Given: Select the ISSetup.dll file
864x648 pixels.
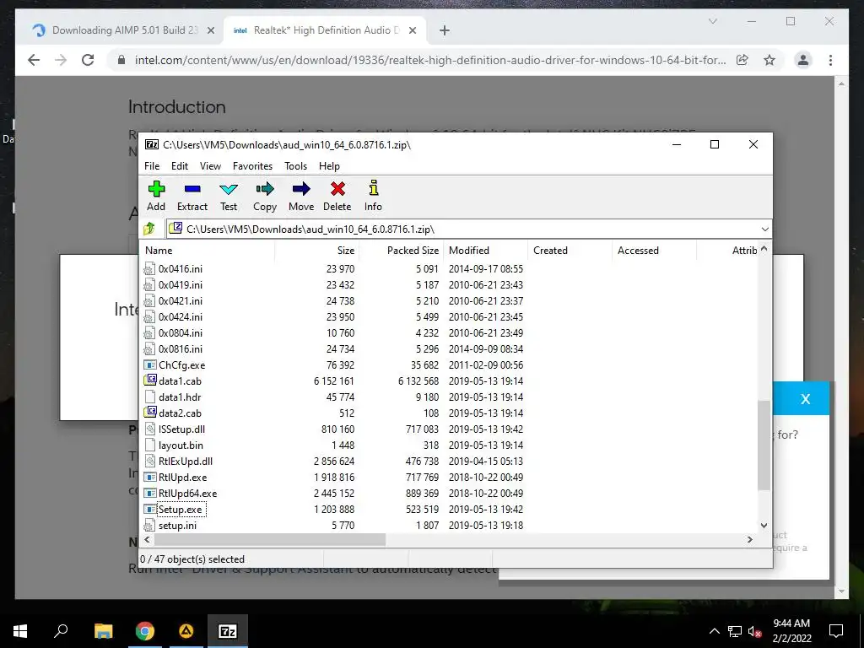Looking at the screenshot, I should click(181, 429).
